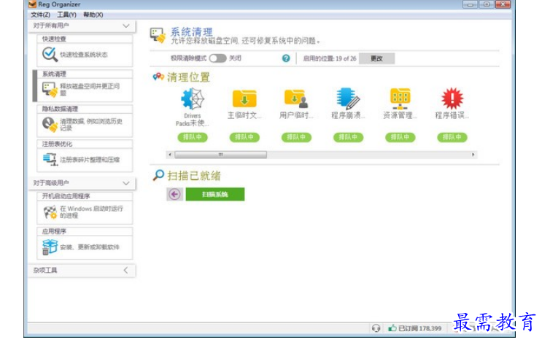The image size is (542, 345).
Task: Click the horizontal scrollbar right arrow
Action: [473, 155]
